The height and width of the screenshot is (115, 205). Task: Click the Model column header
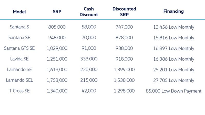pyautogui.click(x=19, y=11)
